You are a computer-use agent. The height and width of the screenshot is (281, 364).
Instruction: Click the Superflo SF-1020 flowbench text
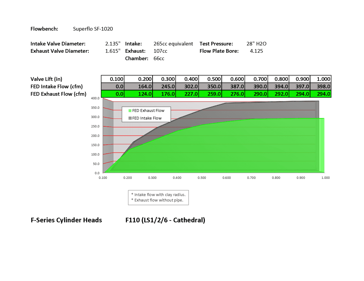click(93, 29)
